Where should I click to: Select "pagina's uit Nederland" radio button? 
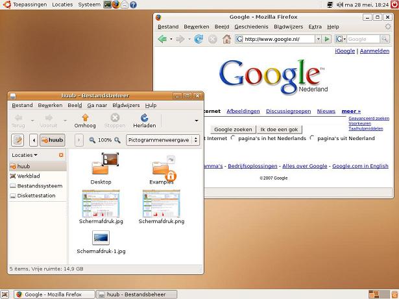tap(312, 138)
